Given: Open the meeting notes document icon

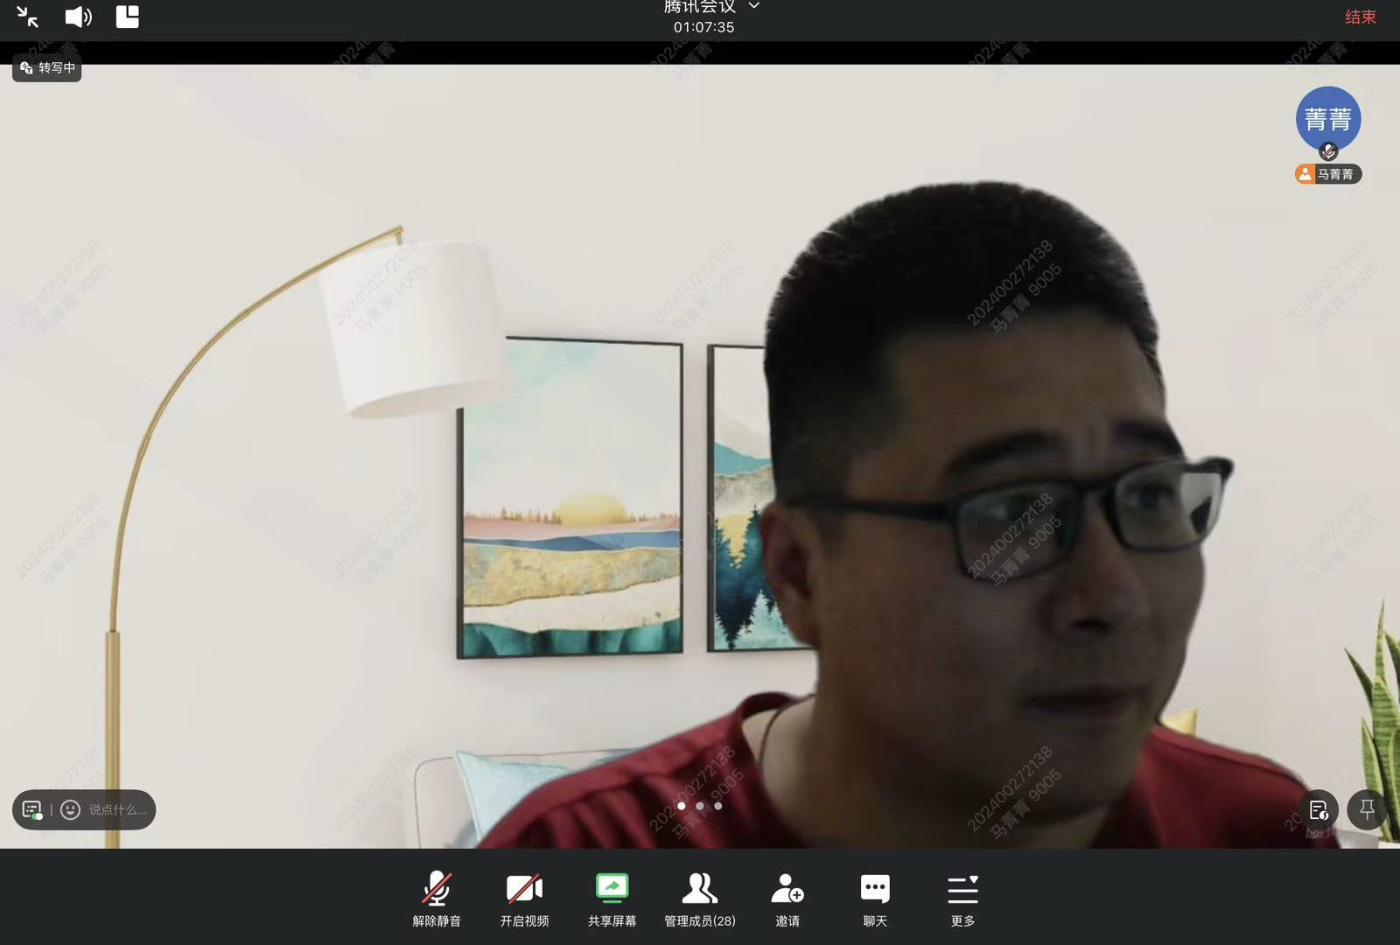Looking at the screenshot, I should (x=1319, y=810).
